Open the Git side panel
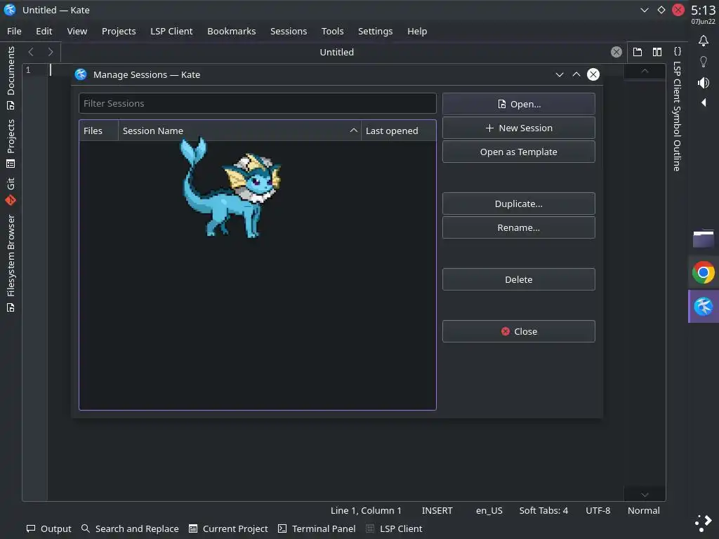 click(11, 191)
